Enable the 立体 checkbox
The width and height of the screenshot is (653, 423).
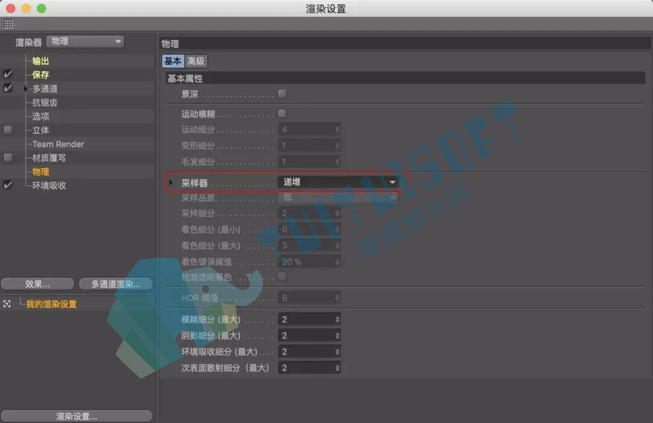point(8,130)
